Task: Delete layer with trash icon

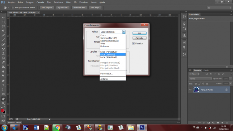Action: (x=227, y=122)
